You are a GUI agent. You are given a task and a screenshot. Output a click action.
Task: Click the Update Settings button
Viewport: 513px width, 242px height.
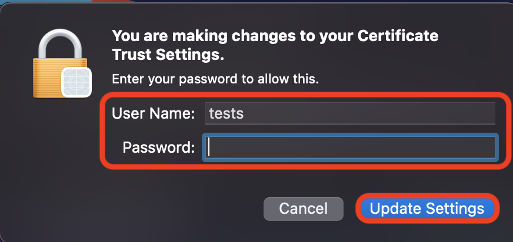tap(427, 209)
